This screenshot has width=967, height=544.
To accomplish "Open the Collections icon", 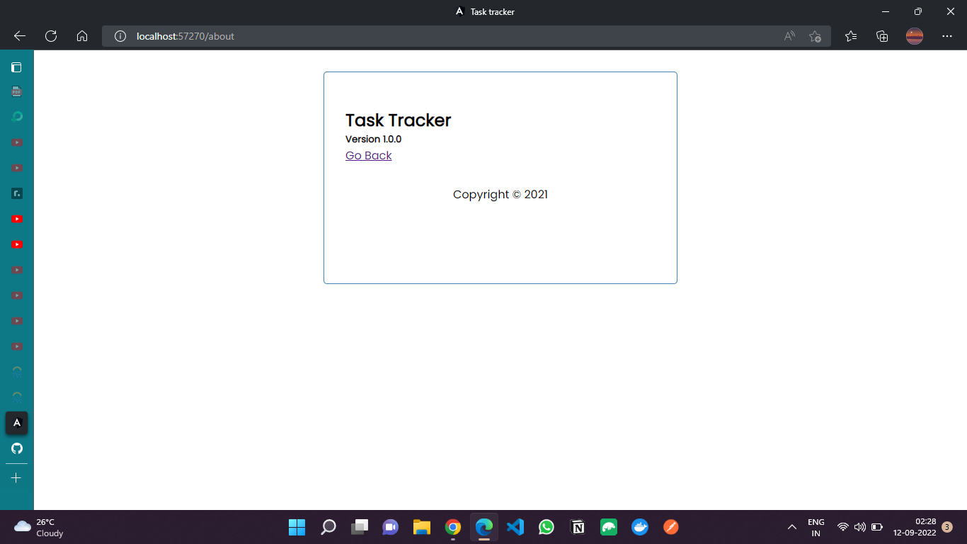I will [882, 36].
